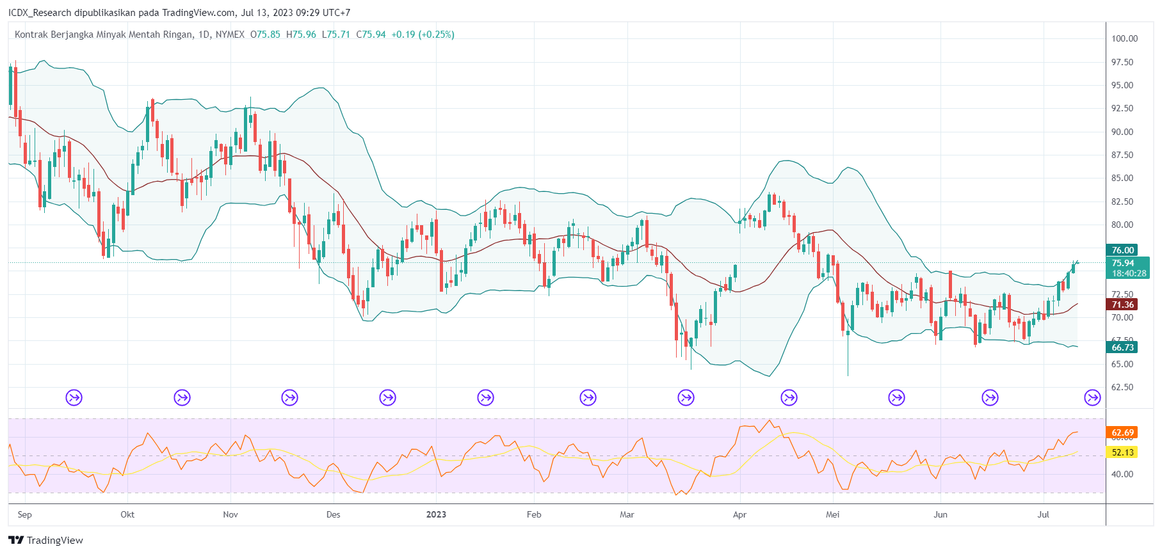
Task: Click the rollover marker between Feb and Mar
Action: coord(588,398)
